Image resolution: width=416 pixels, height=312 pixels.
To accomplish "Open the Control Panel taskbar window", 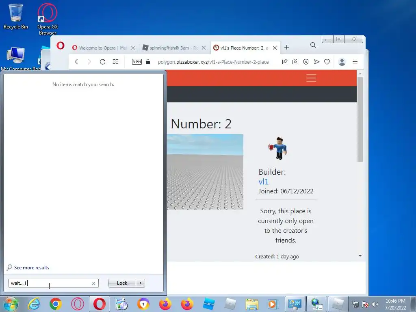I will point(295,304).
